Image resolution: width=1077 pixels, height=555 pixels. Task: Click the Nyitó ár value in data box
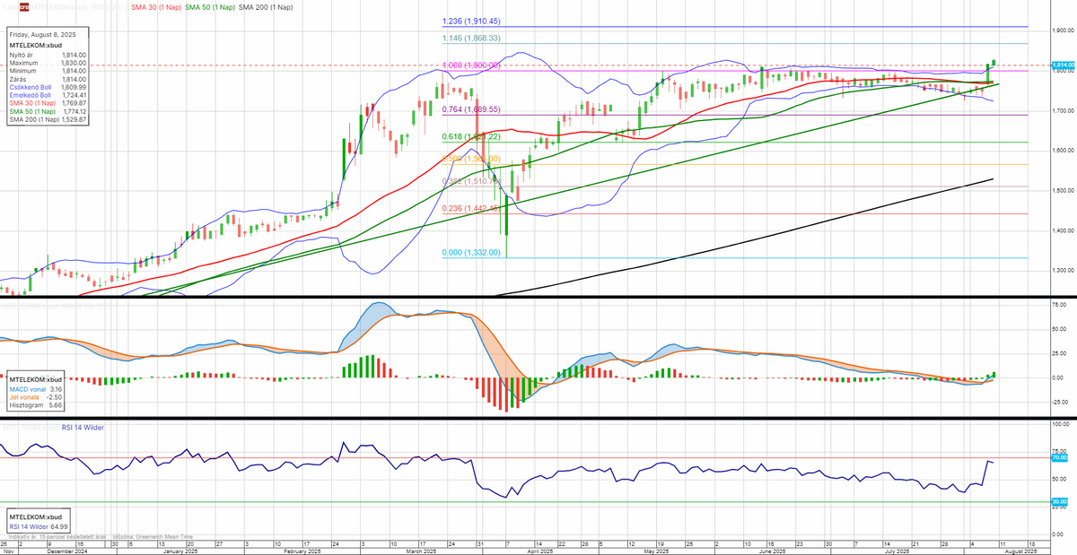pos(74,55)
